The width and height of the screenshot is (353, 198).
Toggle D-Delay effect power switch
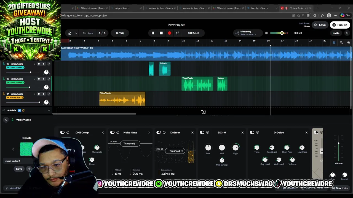pos(252,133)
